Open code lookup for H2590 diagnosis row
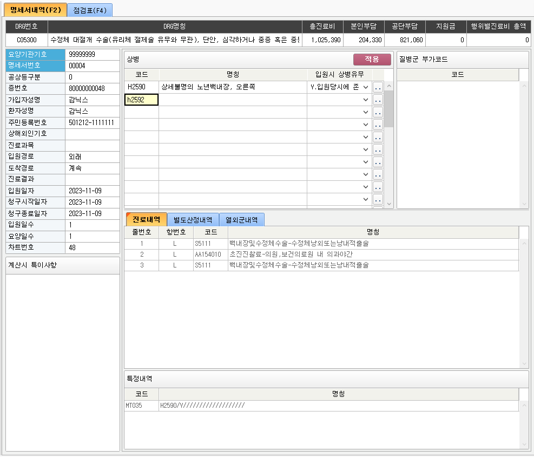 [378, 87]
